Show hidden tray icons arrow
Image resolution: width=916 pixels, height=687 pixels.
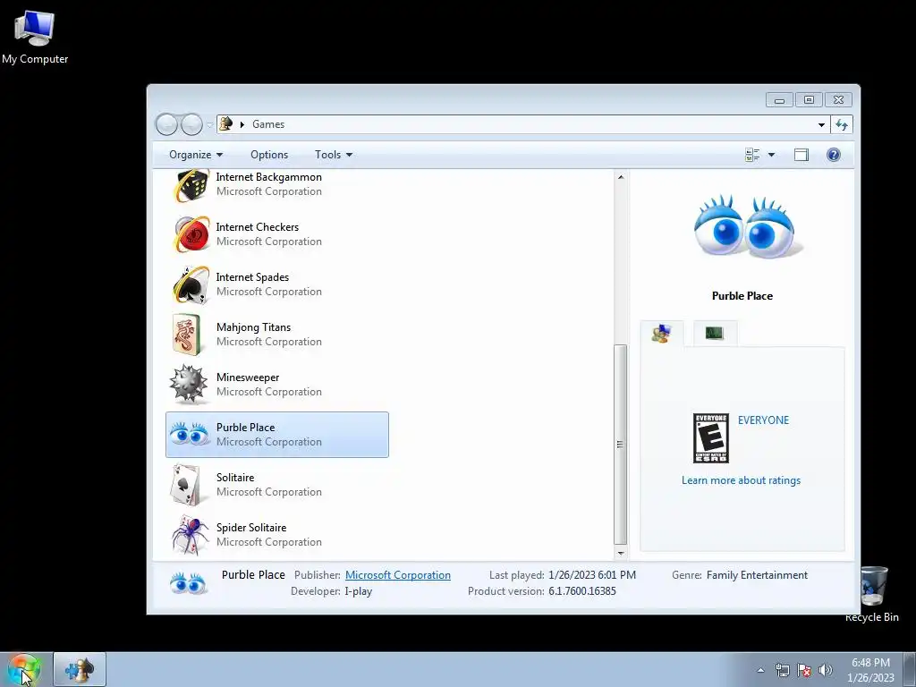coord(760,670)
